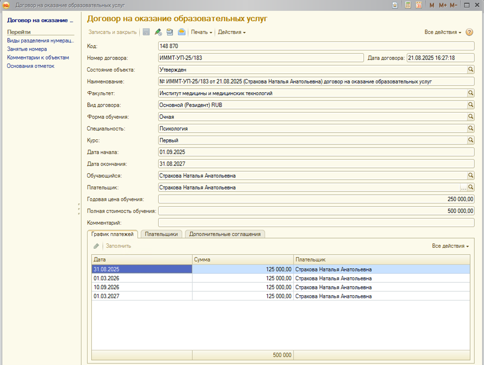Open the Занятые номера link
This screenshot has width=484, height=365.
tap(27, 49)
